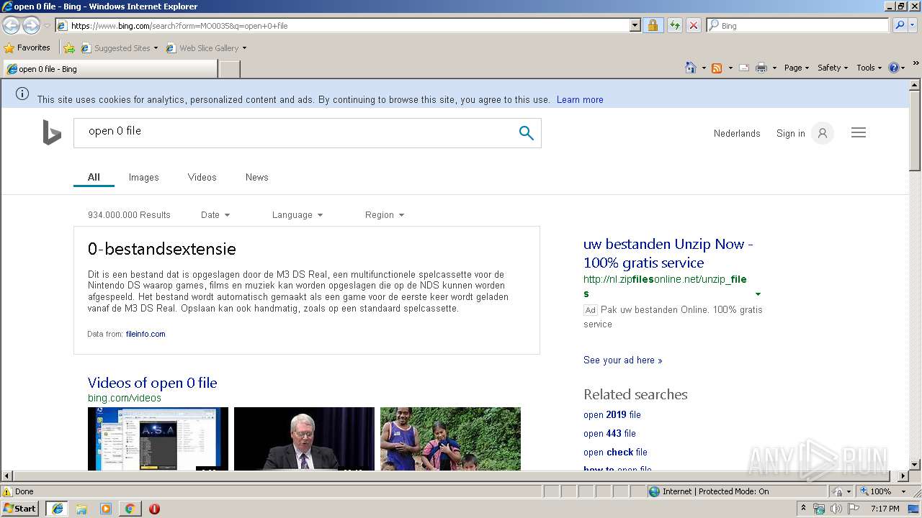Open the Web Slice Gallery favorites item
The width and height of the screenshot is (922, 518).
coord(206,48)
